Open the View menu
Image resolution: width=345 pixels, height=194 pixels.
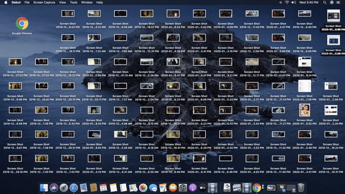pyautogui.click(x=63, y=2)
